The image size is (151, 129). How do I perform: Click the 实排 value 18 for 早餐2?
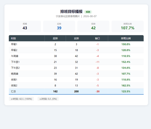(76, 50)
